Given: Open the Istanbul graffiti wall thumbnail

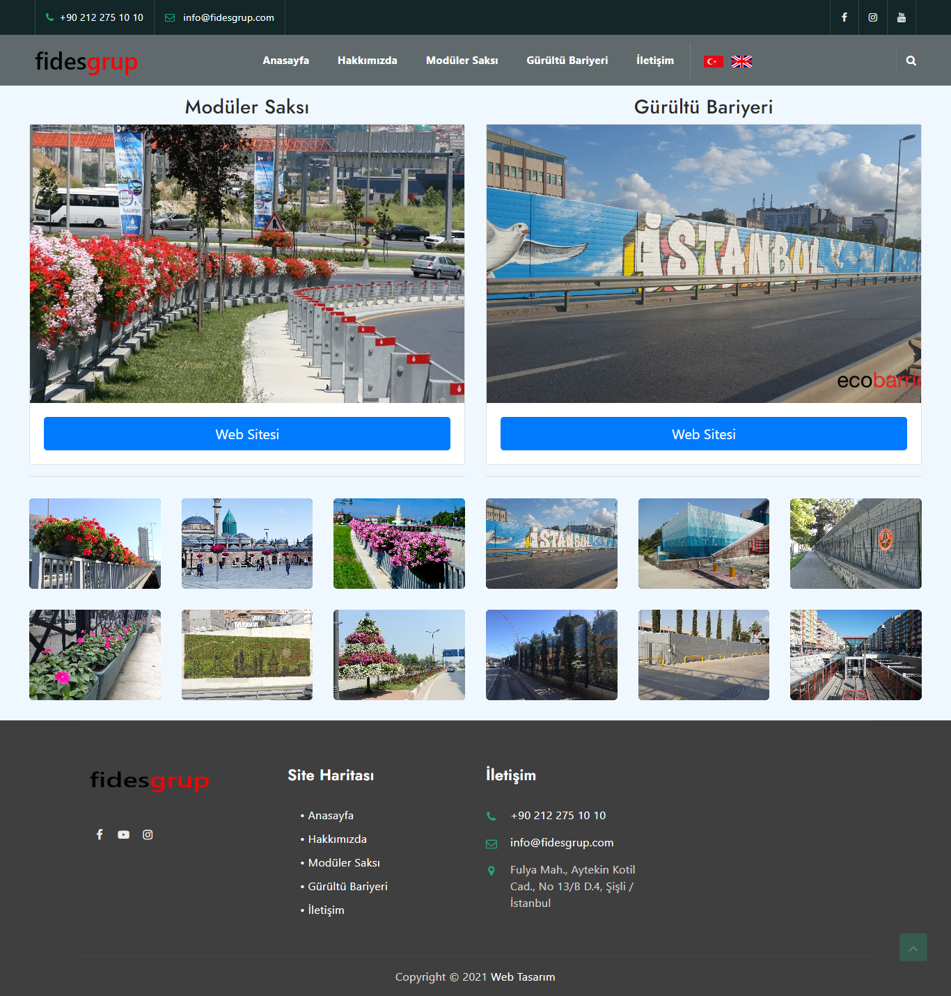Looking at the screenshot, I should [551, 544].
